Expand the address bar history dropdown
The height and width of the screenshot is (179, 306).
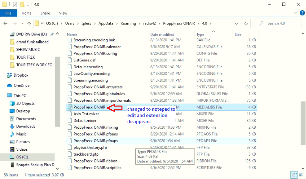tap(236, 23)
